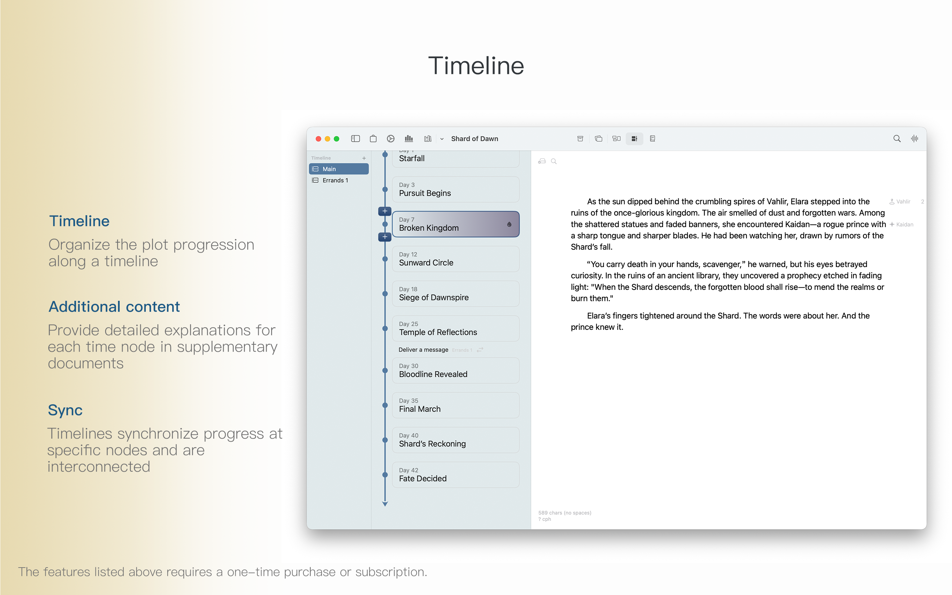Click the Vahlir location tag in margin
Viewport: 952px width, 595px height.
[x=900, y=202]
